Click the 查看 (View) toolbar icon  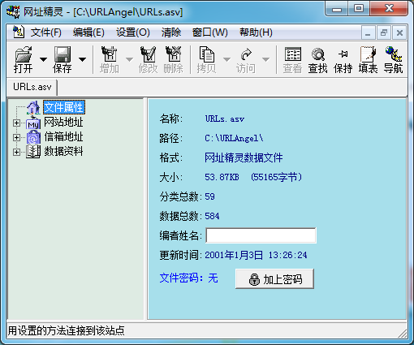point(292,60)
